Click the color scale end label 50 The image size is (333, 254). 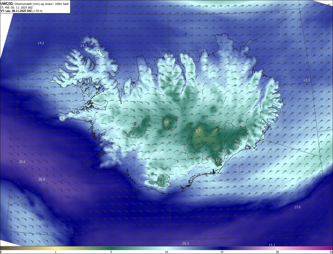pyautogui.click(x=331, y=252)
